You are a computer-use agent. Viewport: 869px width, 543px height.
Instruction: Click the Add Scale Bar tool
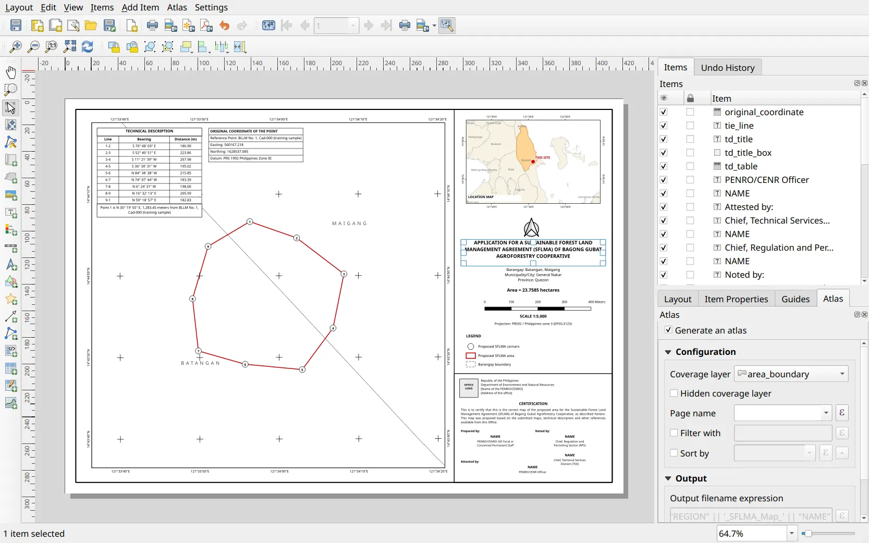tap(11, 248)
